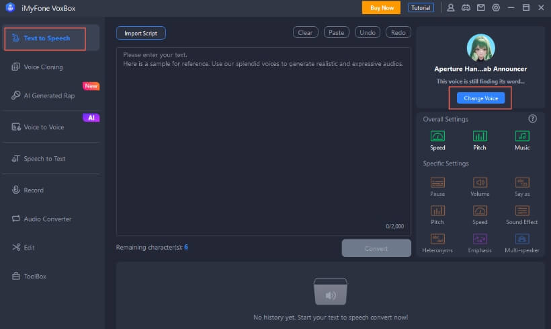Screen dimensions: 551x329
Task: Click the remaining characters count link
Action: pos(186,247)
